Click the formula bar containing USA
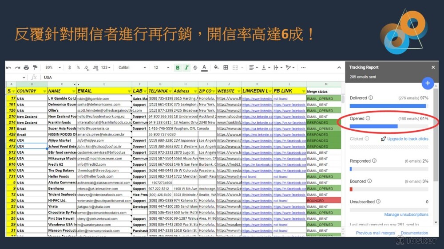444x249 pixels. tap(193, 78)
